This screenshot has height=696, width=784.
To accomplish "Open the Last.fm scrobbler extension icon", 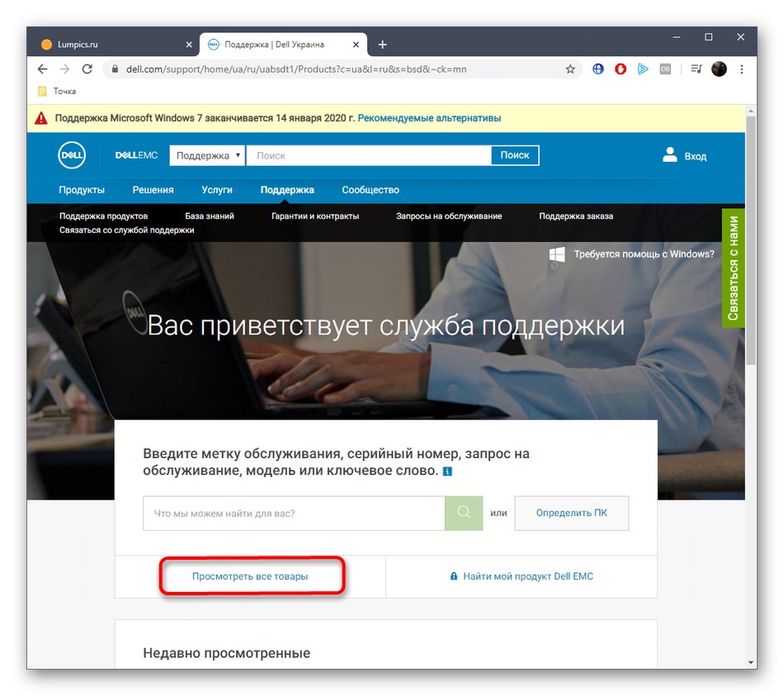I will [665, 69].
